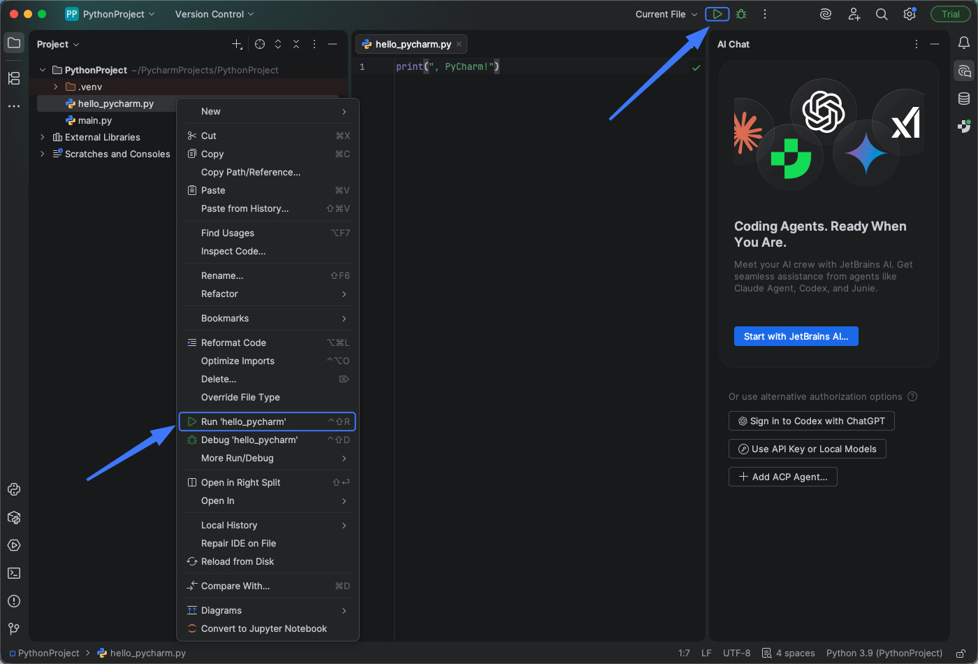The image size is (978, 664).
Task: Open the Version Control dropdown
Action: [214, 14]
